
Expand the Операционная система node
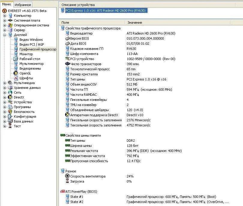click(4, 25)
